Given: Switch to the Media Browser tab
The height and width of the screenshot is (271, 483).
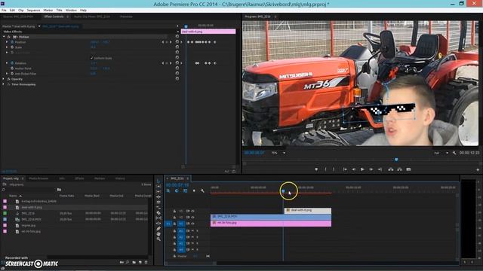Looking at the screenshot, I should pyautogui.click(x=38, y=178).
